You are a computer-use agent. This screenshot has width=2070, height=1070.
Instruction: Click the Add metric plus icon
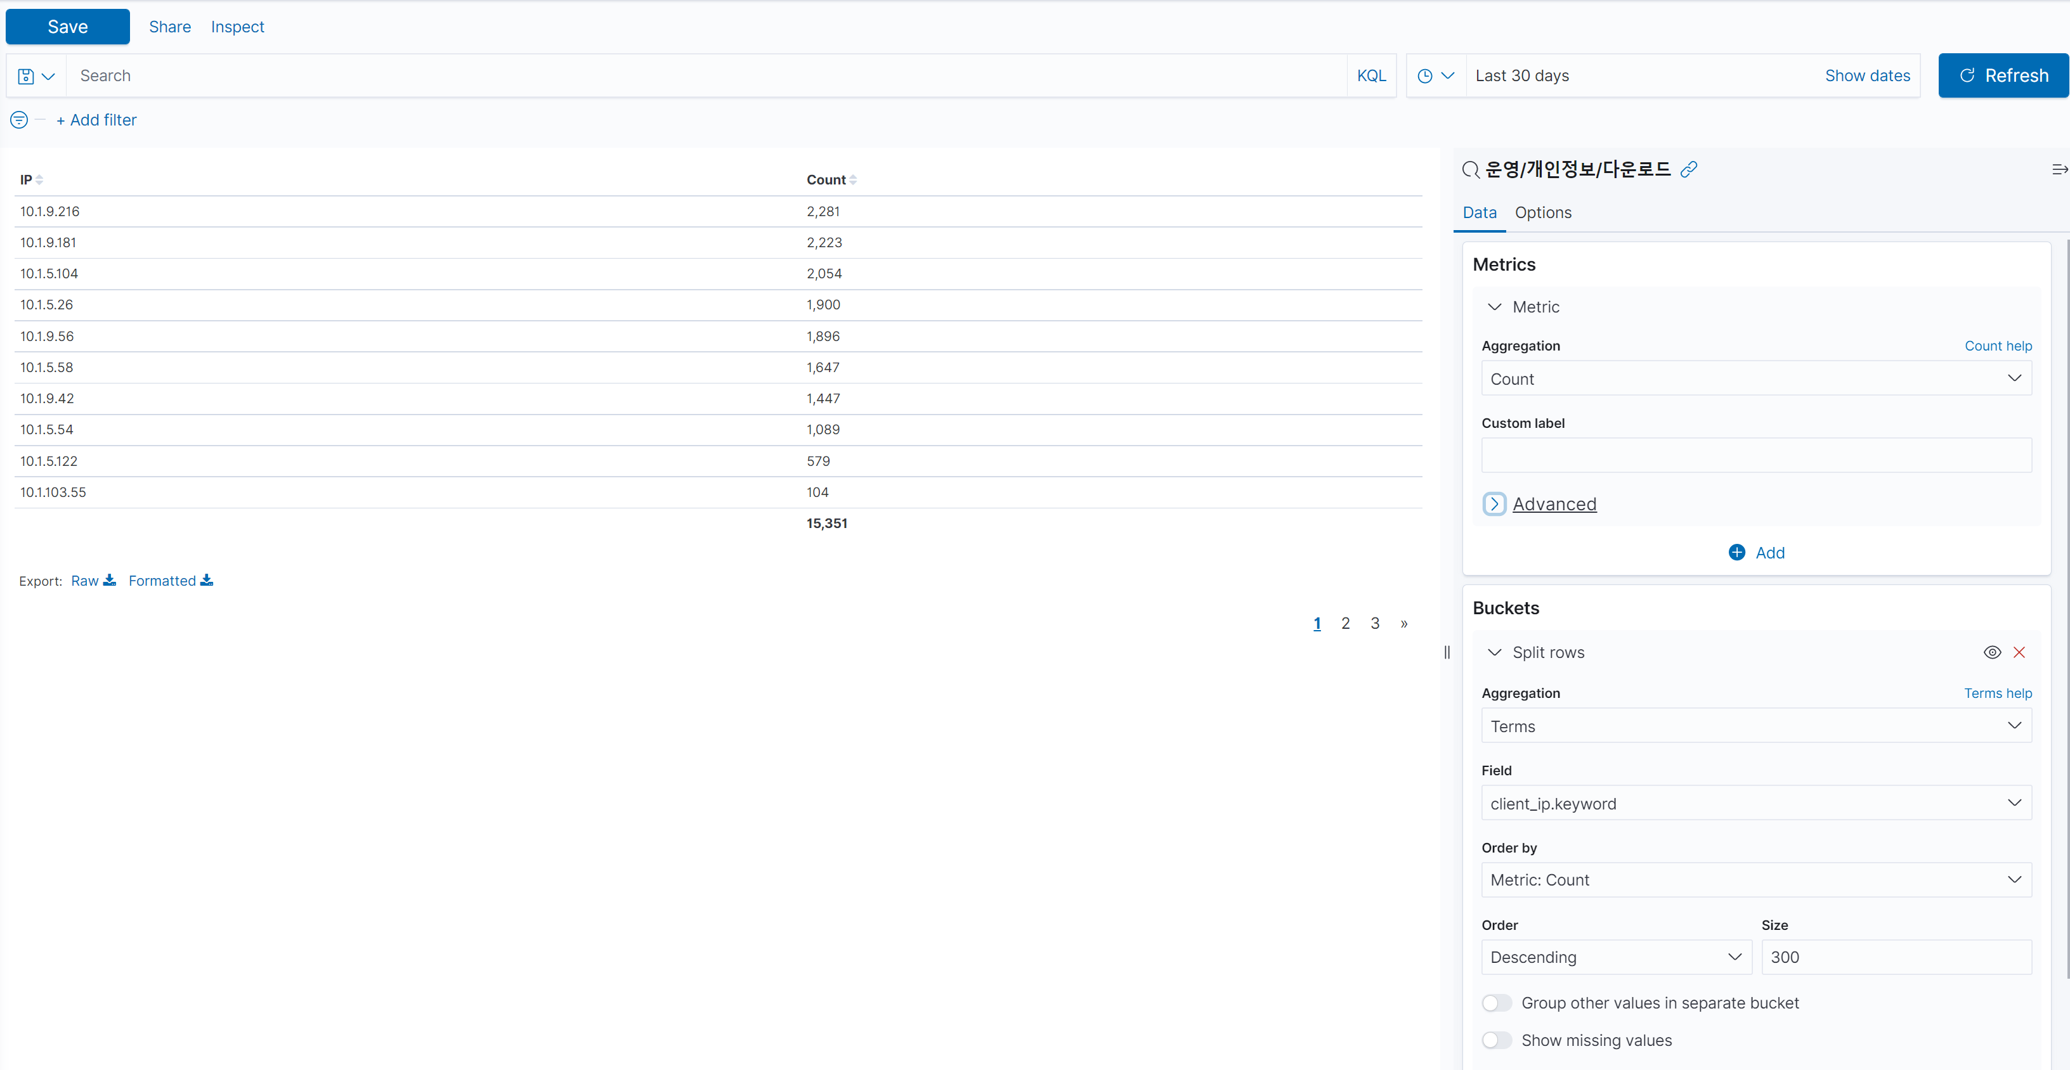(x=1736, y=553)
